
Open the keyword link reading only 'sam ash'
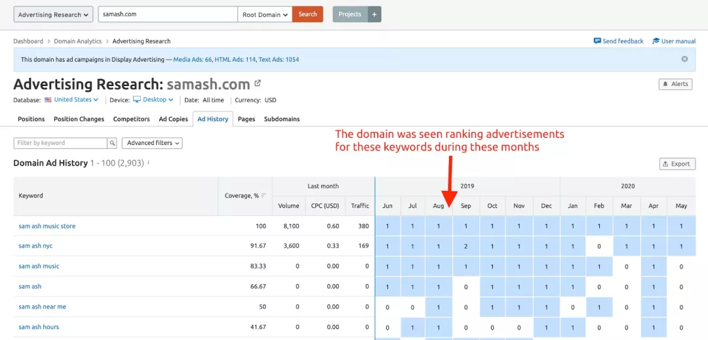29,287
